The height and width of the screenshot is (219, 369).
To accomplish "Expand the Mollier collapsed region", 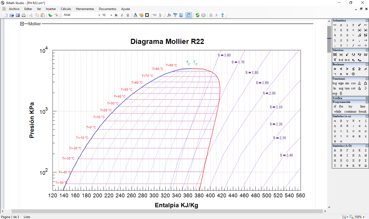I will [22, 24].
